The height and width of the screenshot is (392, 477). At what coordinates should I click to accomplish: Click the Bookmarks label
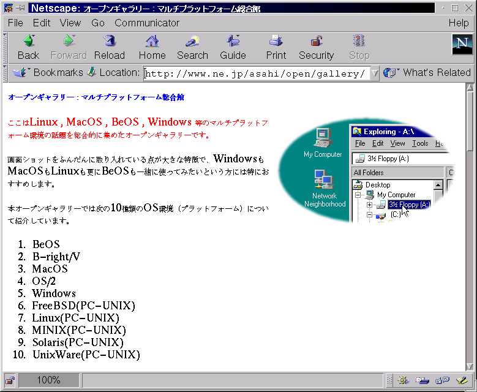click(58, 72)
